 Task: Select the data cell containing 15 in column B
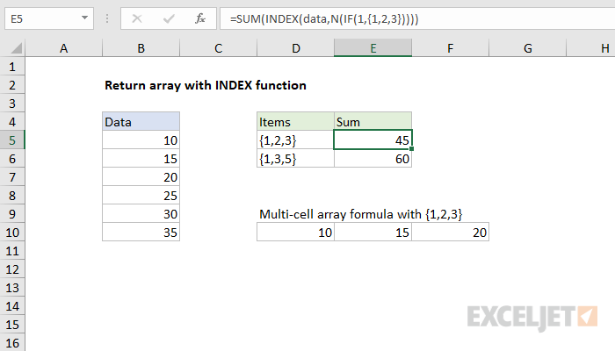coord(141,159)
